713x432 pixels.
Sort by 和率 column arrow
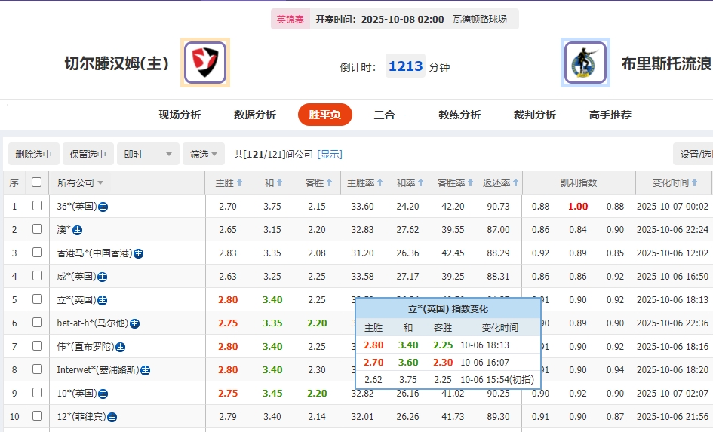(x=420, y=182)
